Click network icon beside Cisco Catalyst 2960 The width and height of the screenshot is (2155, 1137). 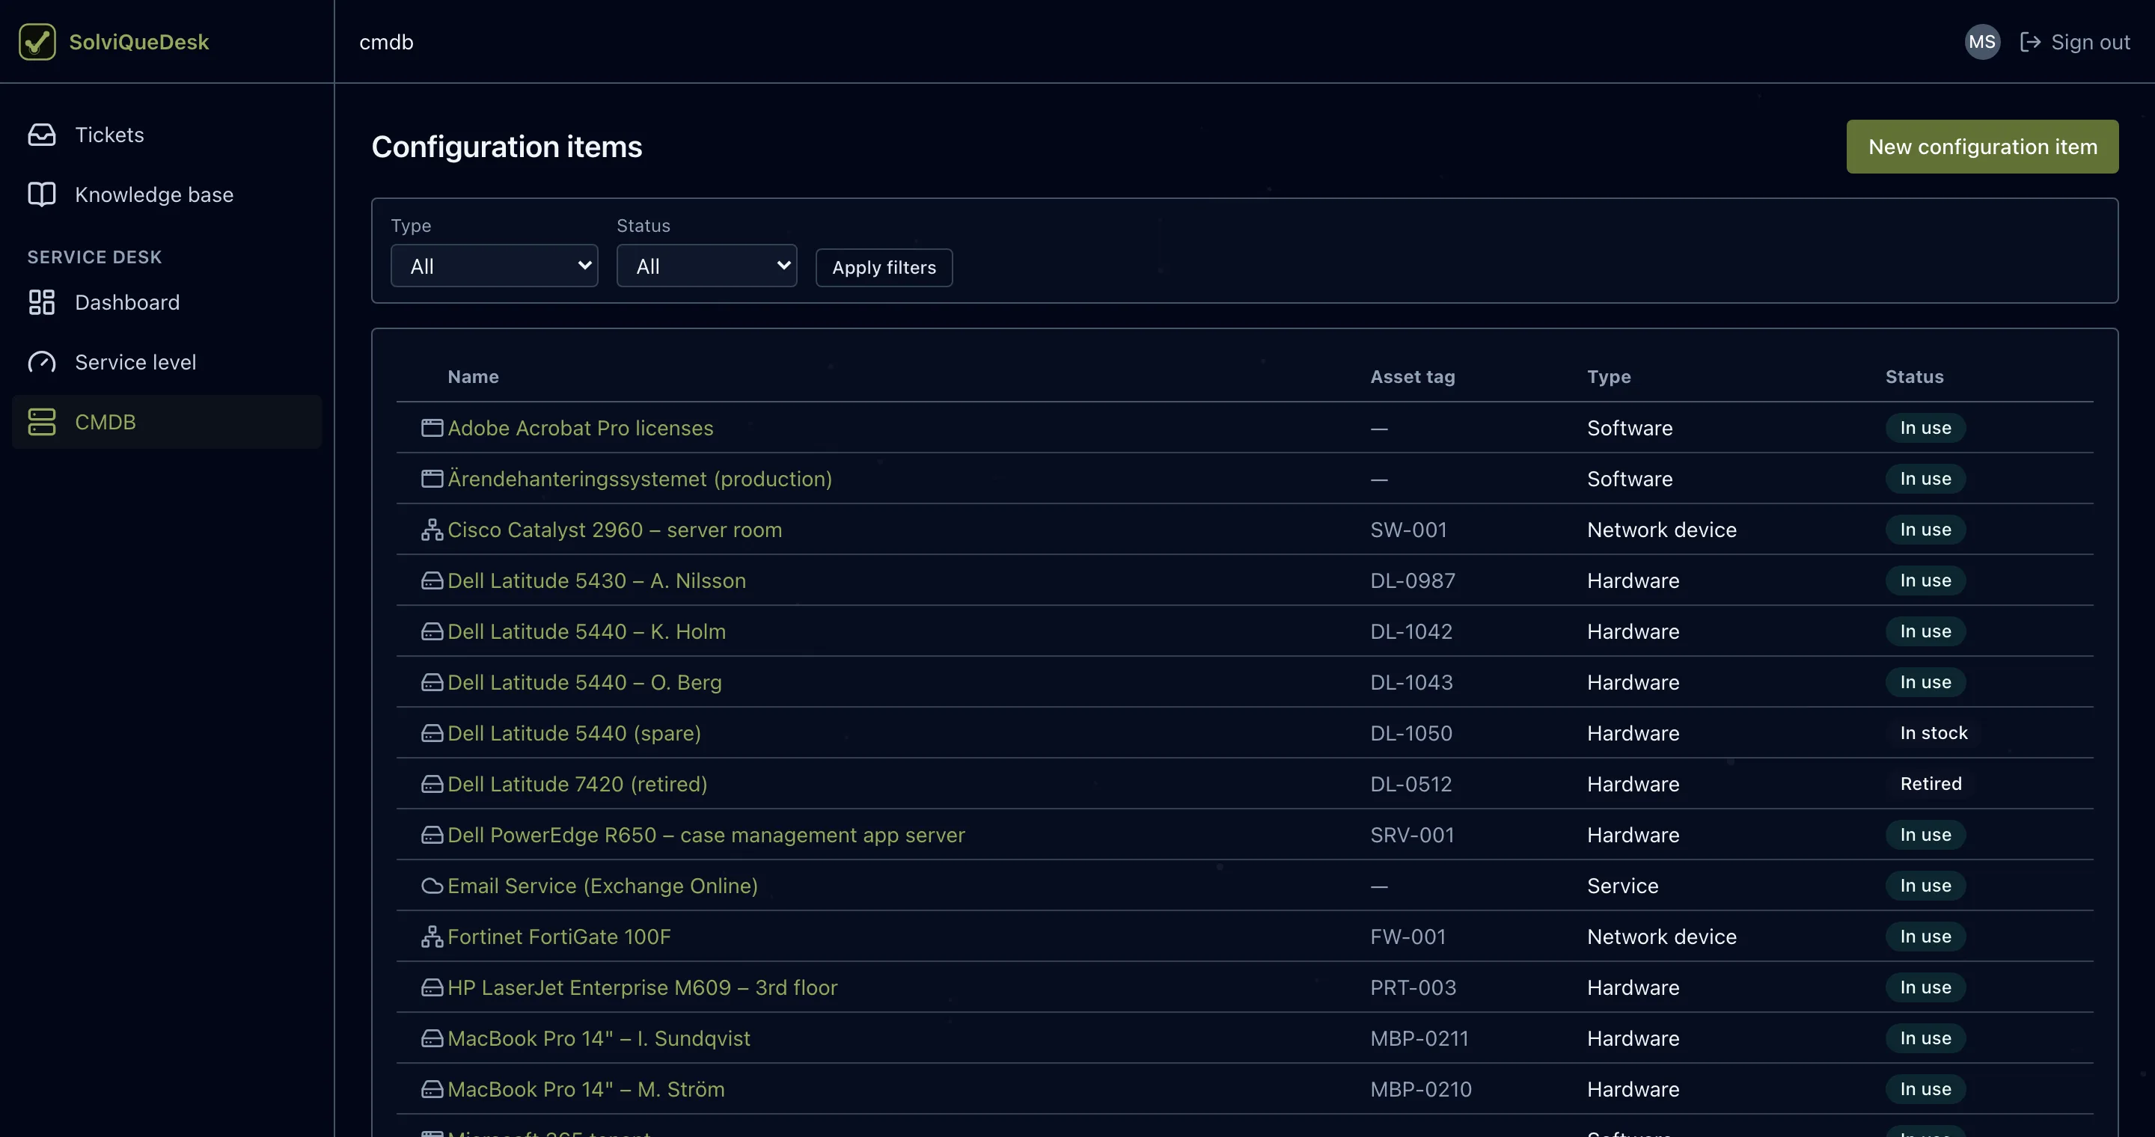coord(432,530)
